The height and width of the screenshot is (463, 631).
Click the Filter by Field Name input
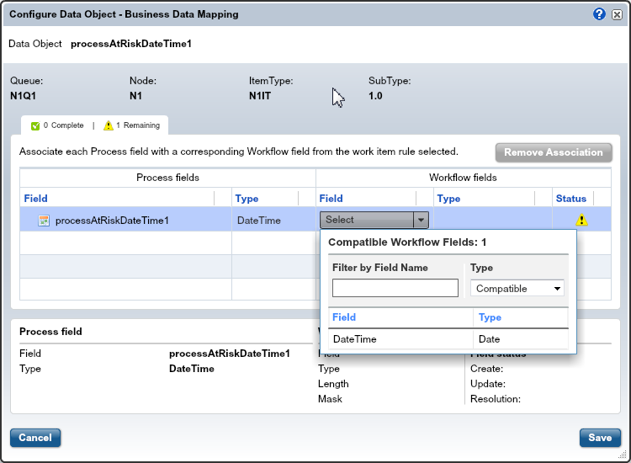395,288
